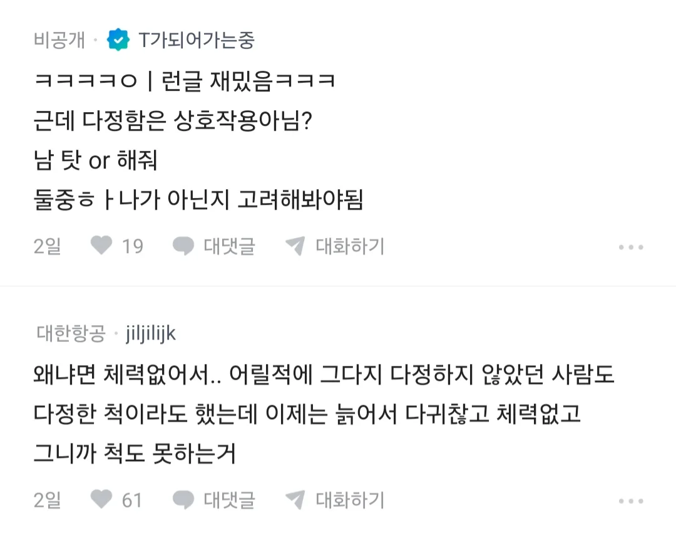Open more options for T가되어가는중's comment
The height and width of the screenshot is (535, 676).
point(631,247)
